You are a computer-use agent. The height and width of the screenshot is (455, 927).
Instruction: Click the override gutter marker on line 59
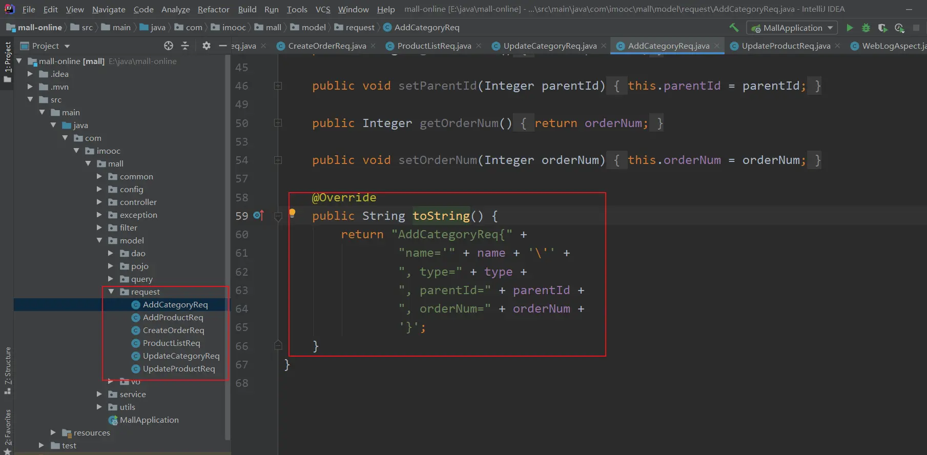[x=259, y=216]
